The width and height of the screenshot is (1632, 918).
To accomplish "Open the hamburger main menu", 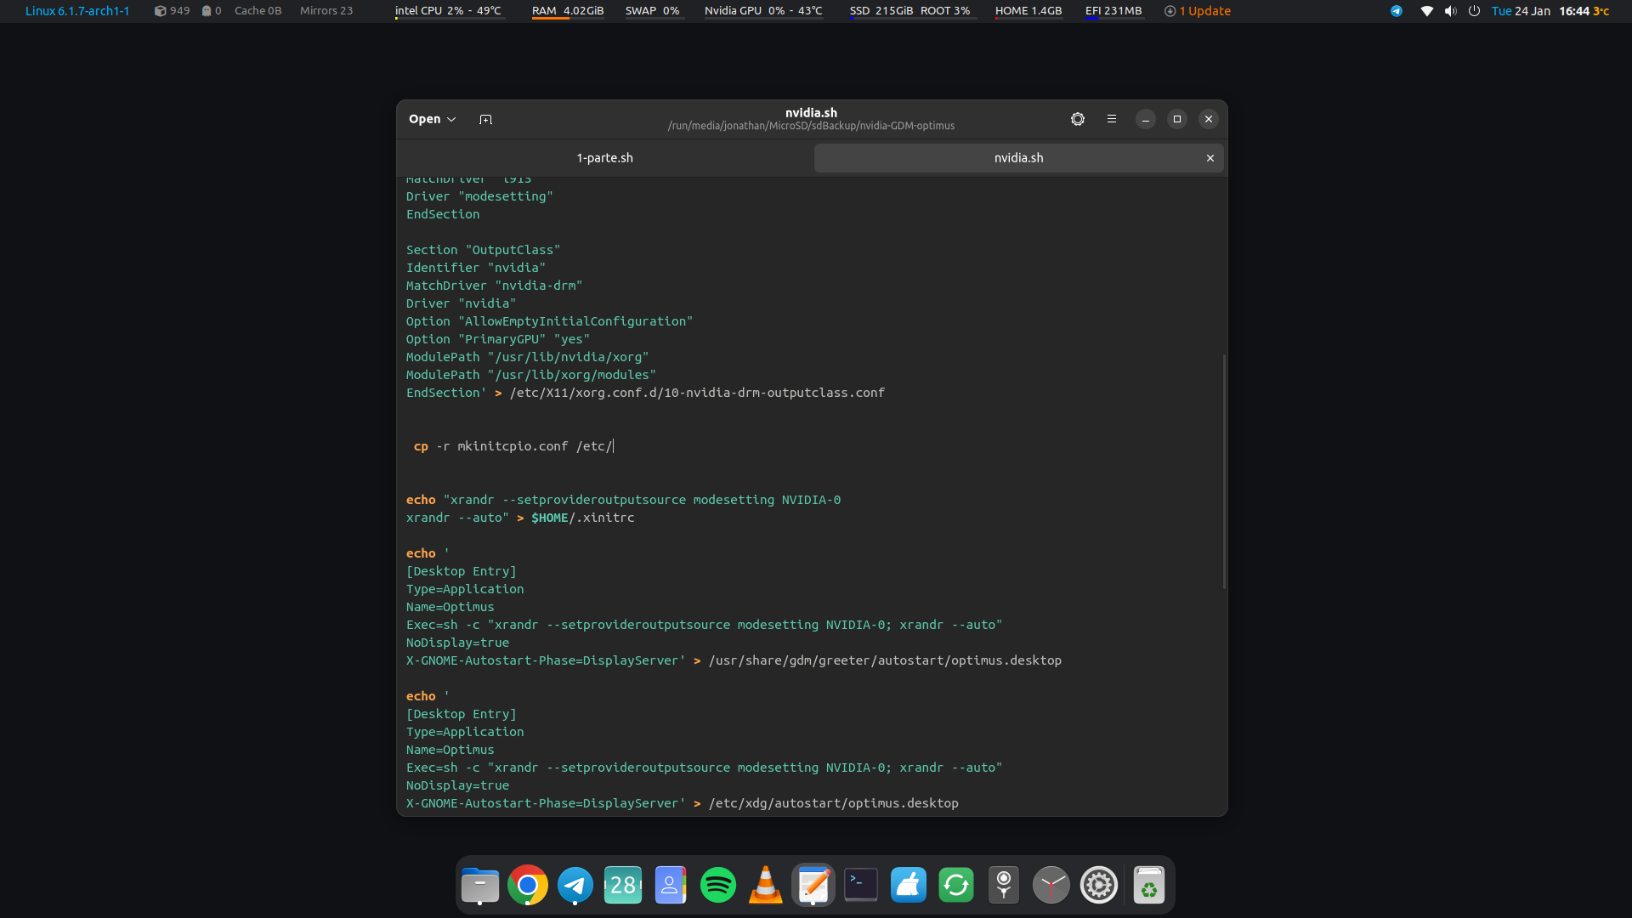I will (1111, 119).
